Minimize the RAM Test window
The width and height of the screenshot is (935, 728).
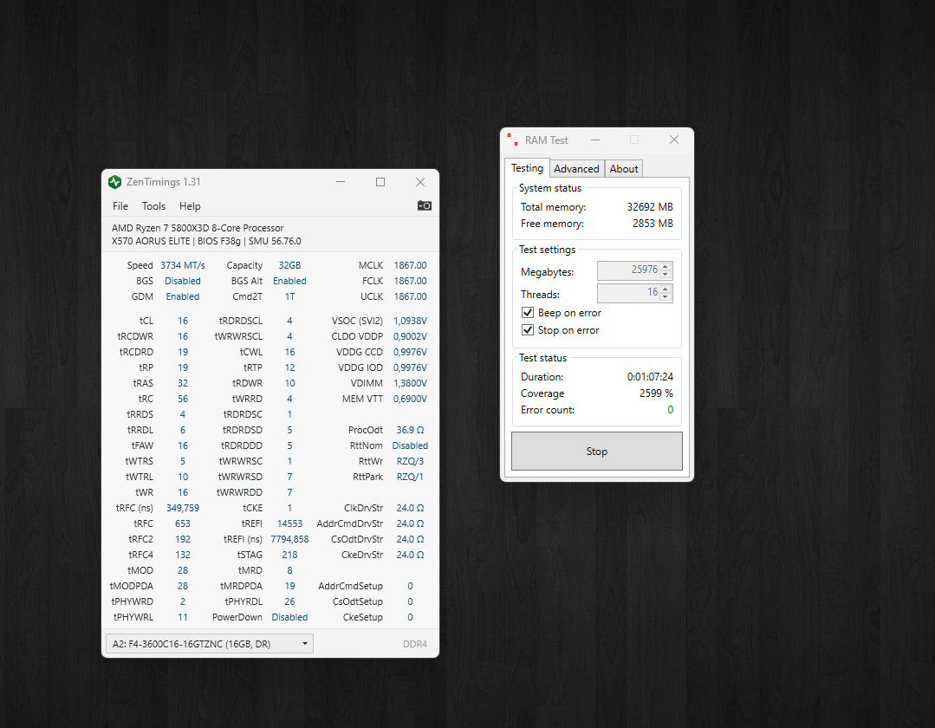[595, 140]
